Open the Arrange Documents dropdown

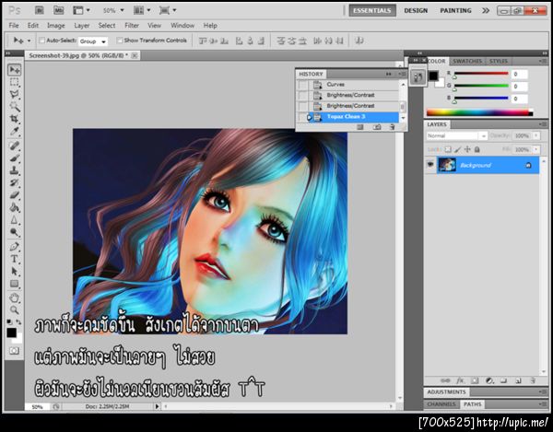(x=142, y=10)
